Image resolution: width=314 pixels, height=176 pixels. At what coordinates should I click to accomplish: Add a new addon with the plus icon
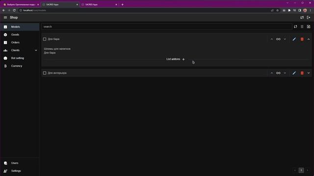[183, 59]
